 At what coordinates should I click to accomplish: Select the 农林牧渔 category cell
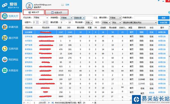tap(29, 36)
